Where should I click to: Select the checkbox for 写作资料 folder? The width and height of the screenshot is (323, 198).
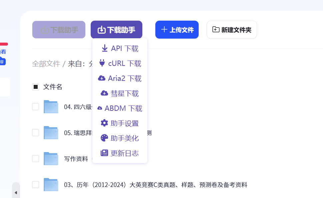[36, 158]
